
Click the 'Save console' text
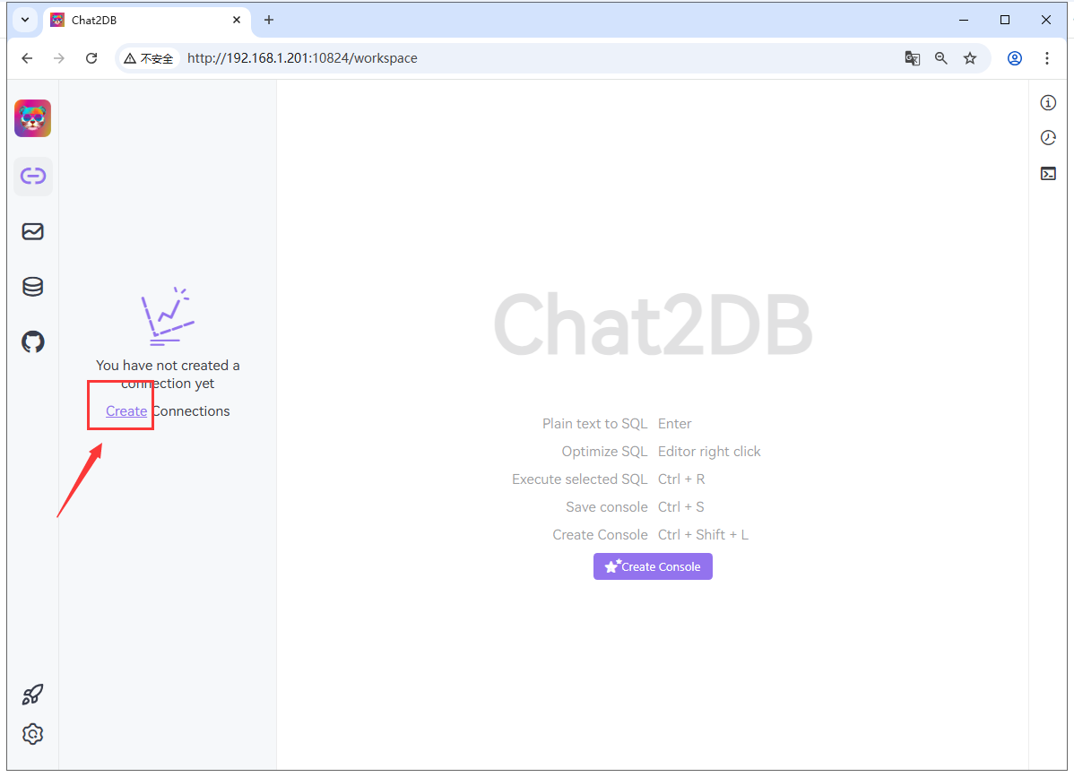pos(606,506)
